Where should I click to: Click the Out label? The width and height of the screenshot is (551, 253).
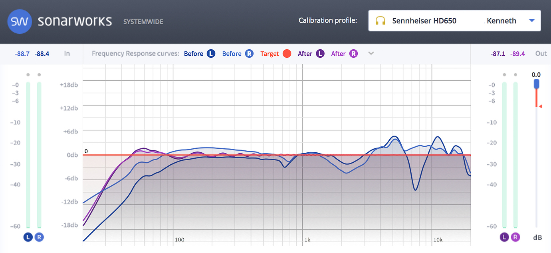[541, 53]
